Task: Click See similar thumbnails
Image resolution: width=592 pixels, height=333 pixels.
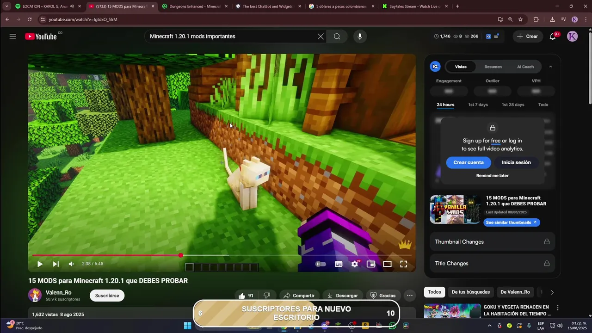Action: (512, 222)
